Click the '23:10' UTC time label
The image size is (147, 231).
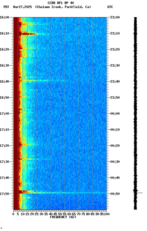pos(115,33)
